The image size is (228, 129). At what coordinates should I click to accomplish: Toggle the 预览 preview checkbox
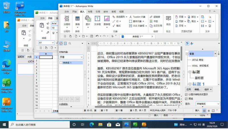(186, 99)
